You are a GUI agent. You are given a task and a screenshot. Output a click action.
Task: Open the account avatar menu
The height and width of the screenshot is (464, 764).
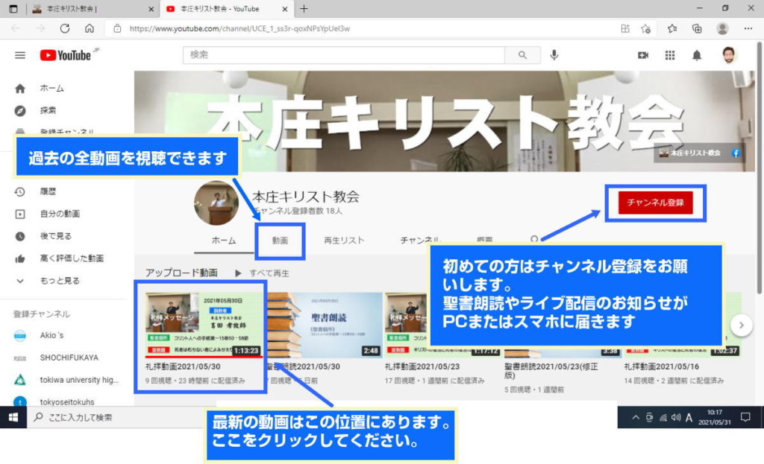click(729, 55)
